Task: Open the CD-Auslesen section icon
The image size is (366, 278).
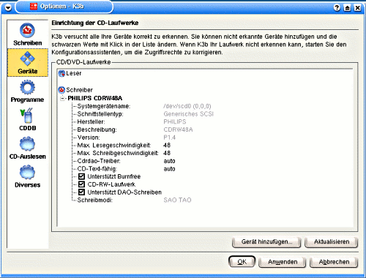Action: pos(27,144)
